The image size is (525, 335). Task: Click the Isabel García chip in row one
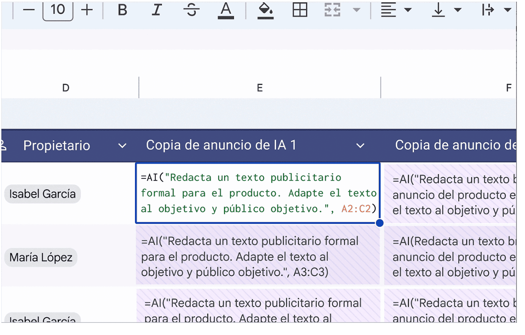click(42, 194)
